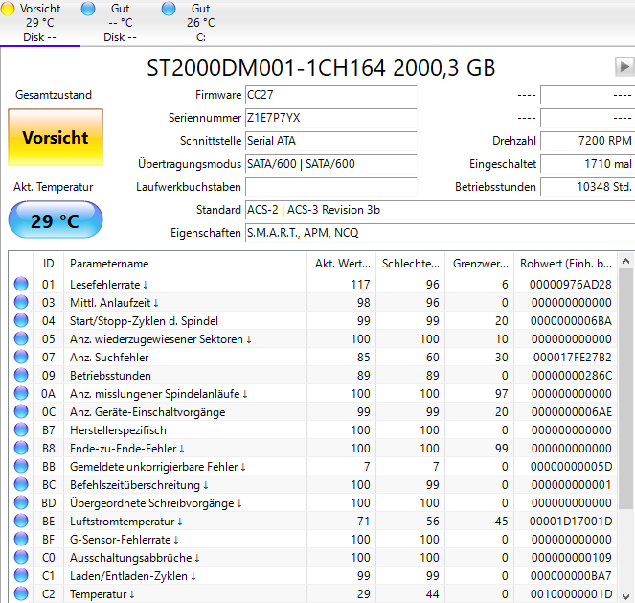Click status icon for Ausschaltungsabbrüche row
This screenshot has width=635, height=603.
21,558
